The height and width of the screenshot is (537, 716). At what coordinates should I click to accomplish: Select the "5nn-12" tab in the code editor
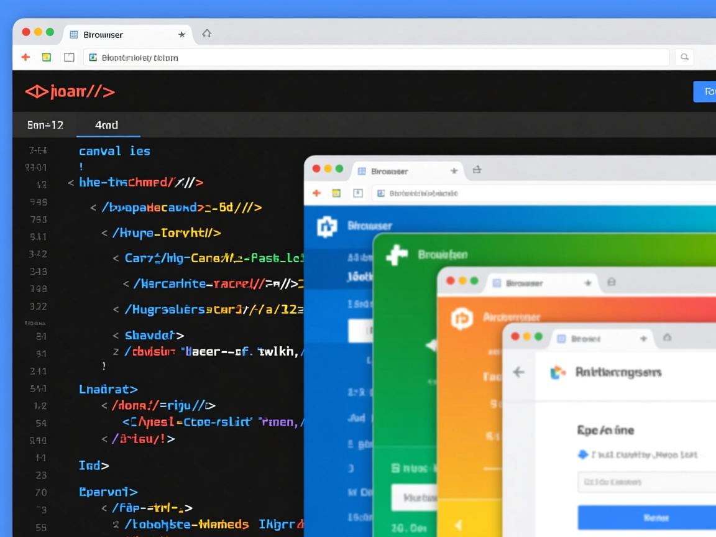point(45,125)
